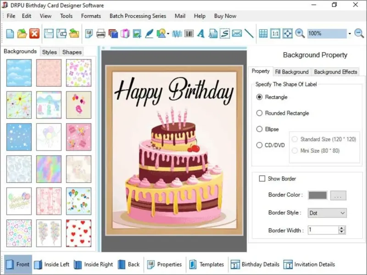Open Templates from the bottom bar

point(207,264)
